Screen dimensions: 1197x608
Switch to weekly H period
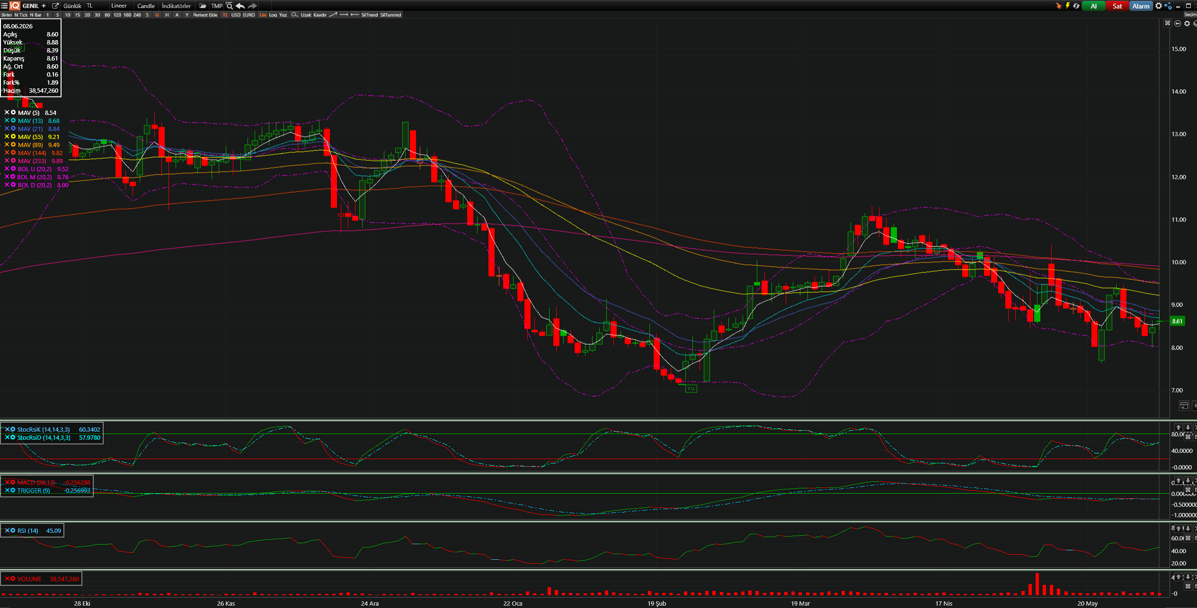point(167,15)
